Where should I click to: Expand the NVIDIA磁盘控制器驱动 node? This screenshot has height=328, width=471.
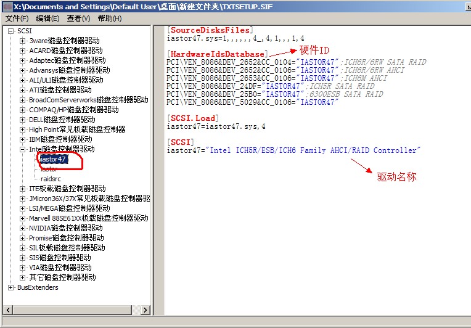tap(23, 228)
